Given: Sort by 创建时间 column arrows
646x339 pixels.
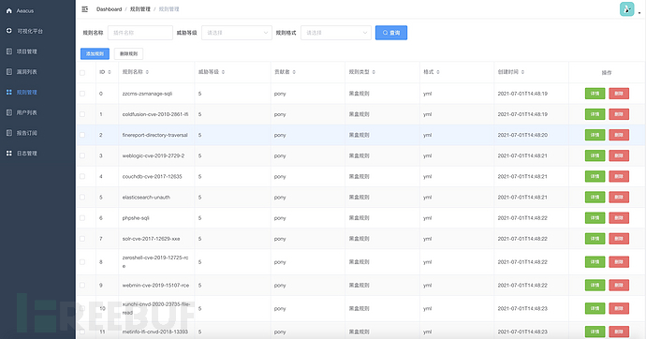Looking at the screenshot, I should (x=522, y=72).
